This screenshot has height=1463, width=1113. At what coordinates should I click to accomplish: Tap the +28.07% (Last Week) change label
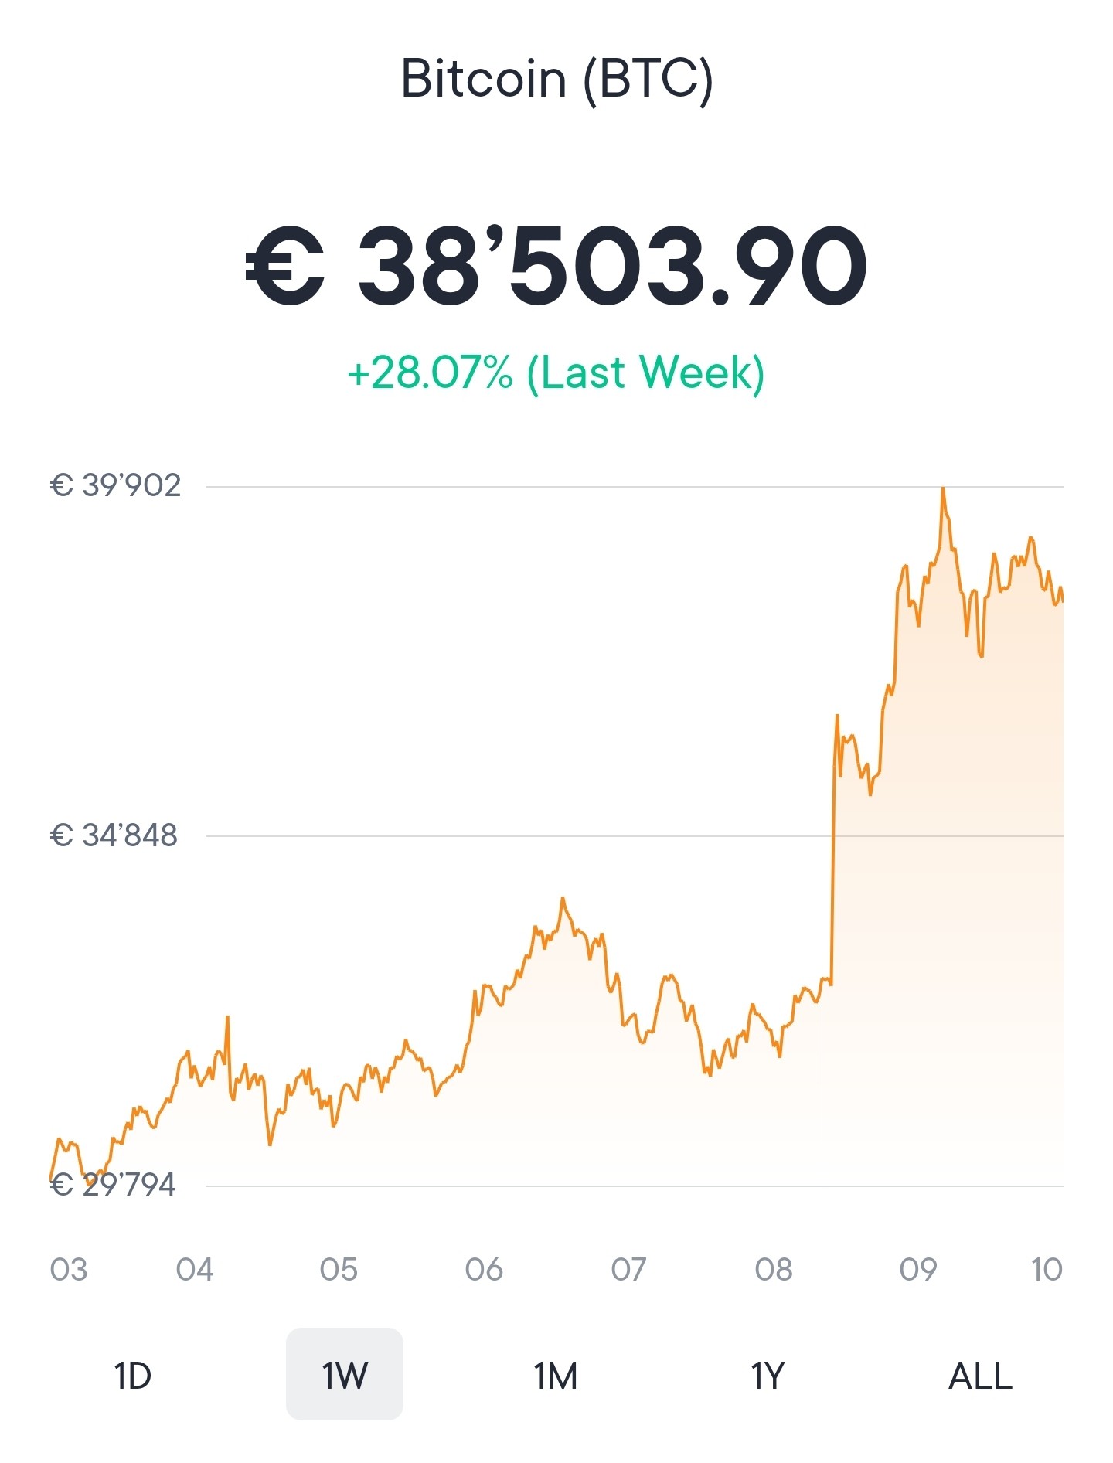point(556,374)
